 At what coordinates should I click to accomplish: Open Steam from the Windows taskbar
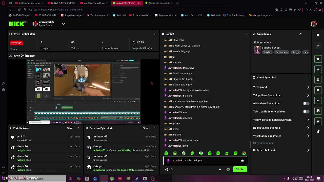136,179
